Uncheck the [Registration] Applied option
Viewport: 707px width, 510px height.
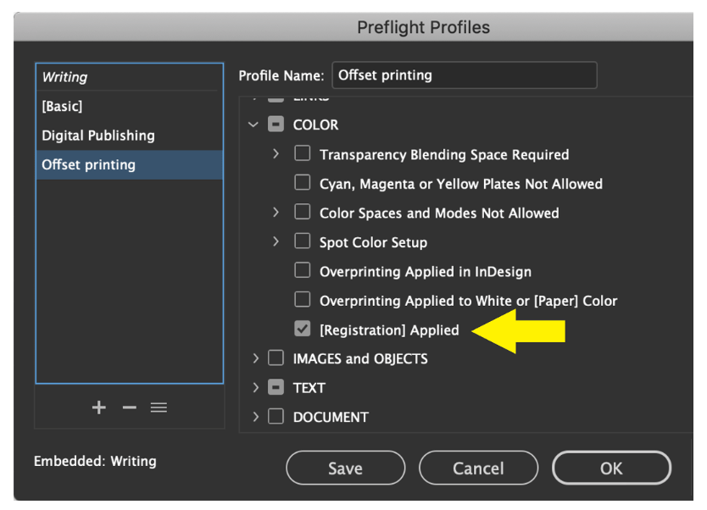[x=302, y=329]
